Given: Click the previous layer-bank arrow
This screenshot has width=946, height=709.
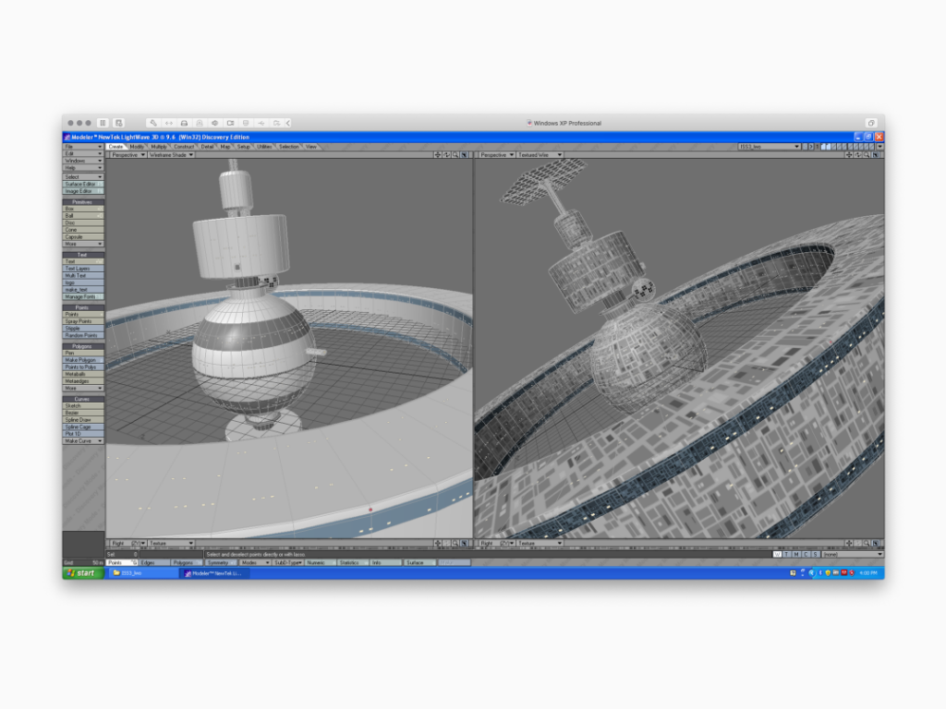Looking at the screenshot, I should coord(806,147).
